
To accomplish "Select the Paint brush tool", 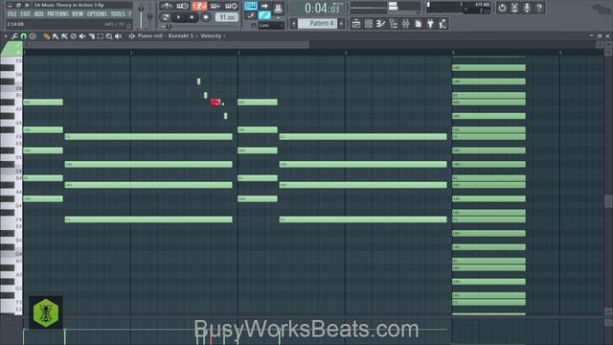I will pos(56,36).
